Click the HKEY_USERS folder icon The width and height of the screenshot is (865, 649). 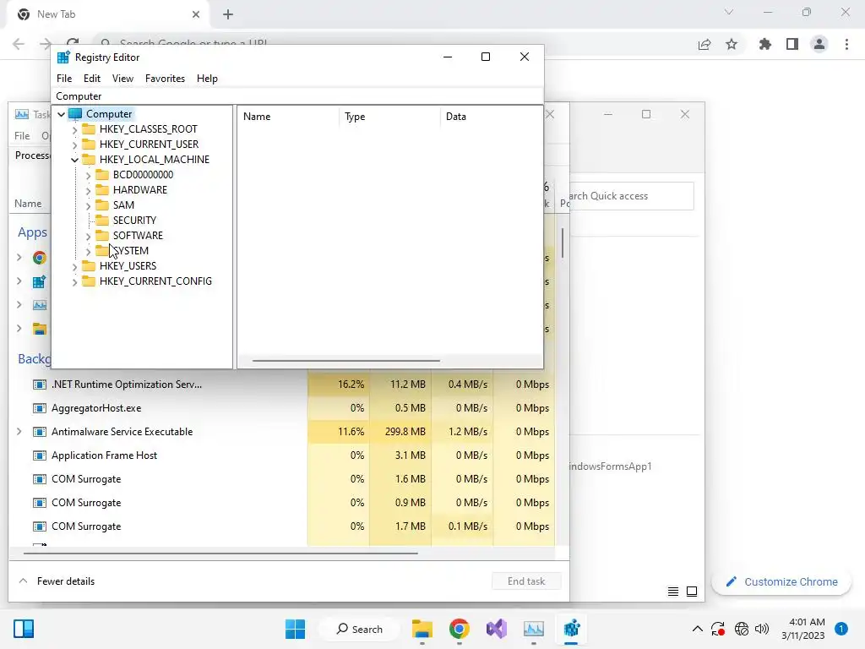89,266
